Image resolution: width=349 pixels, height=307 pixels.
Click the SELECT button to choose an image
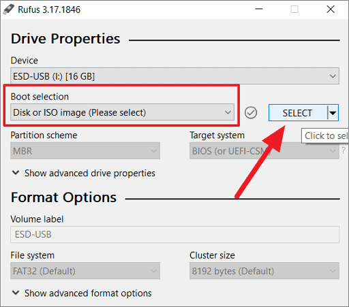point(298,113)
